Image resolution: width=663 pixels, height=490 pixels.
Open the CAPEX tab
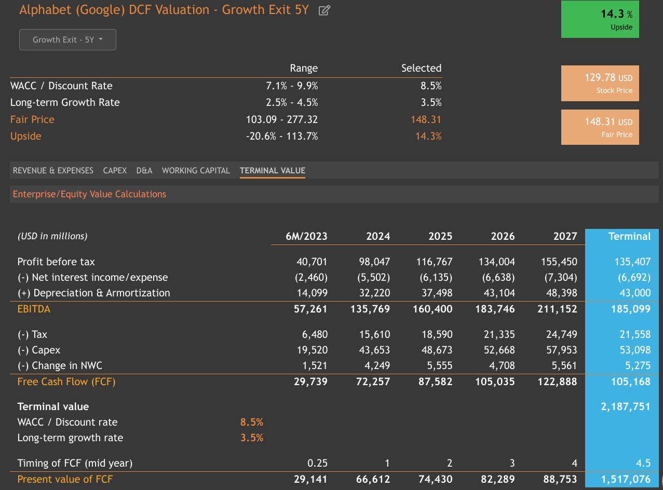click(115, 170)
